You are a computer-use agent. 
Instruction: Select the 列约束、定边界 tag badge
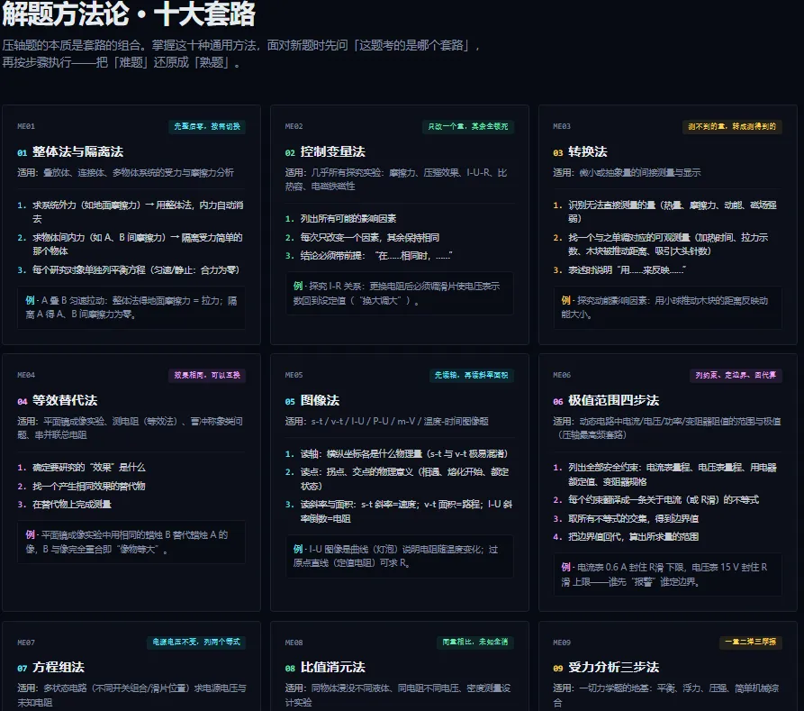736,375
